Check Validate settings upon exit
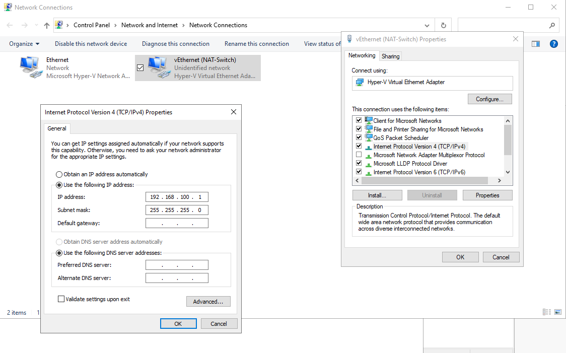The height and width of the screenshot is (353, 566). click(x=61, y=299)
